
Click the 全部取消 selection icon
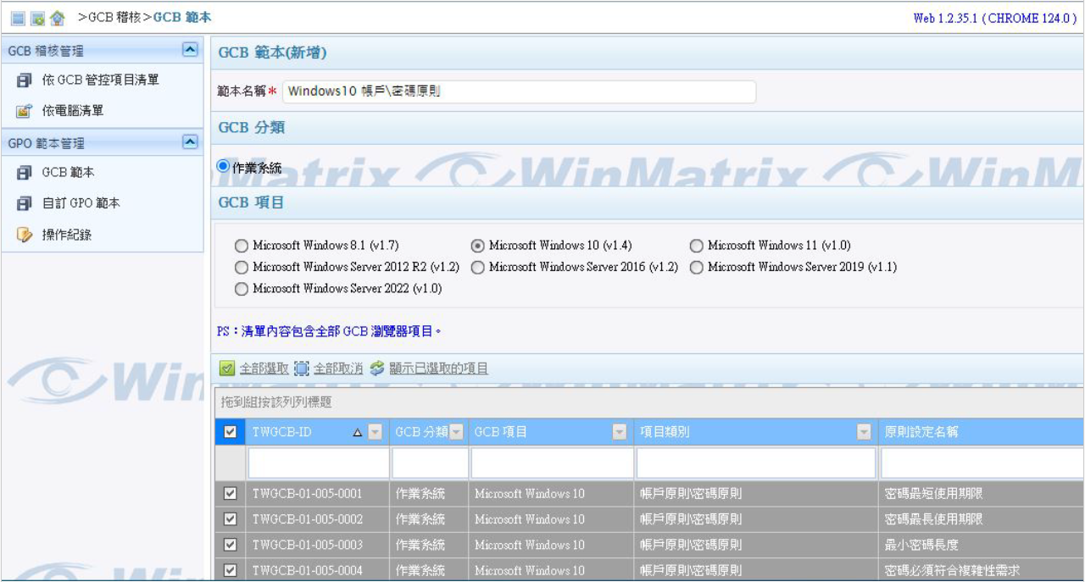[302, 369]
